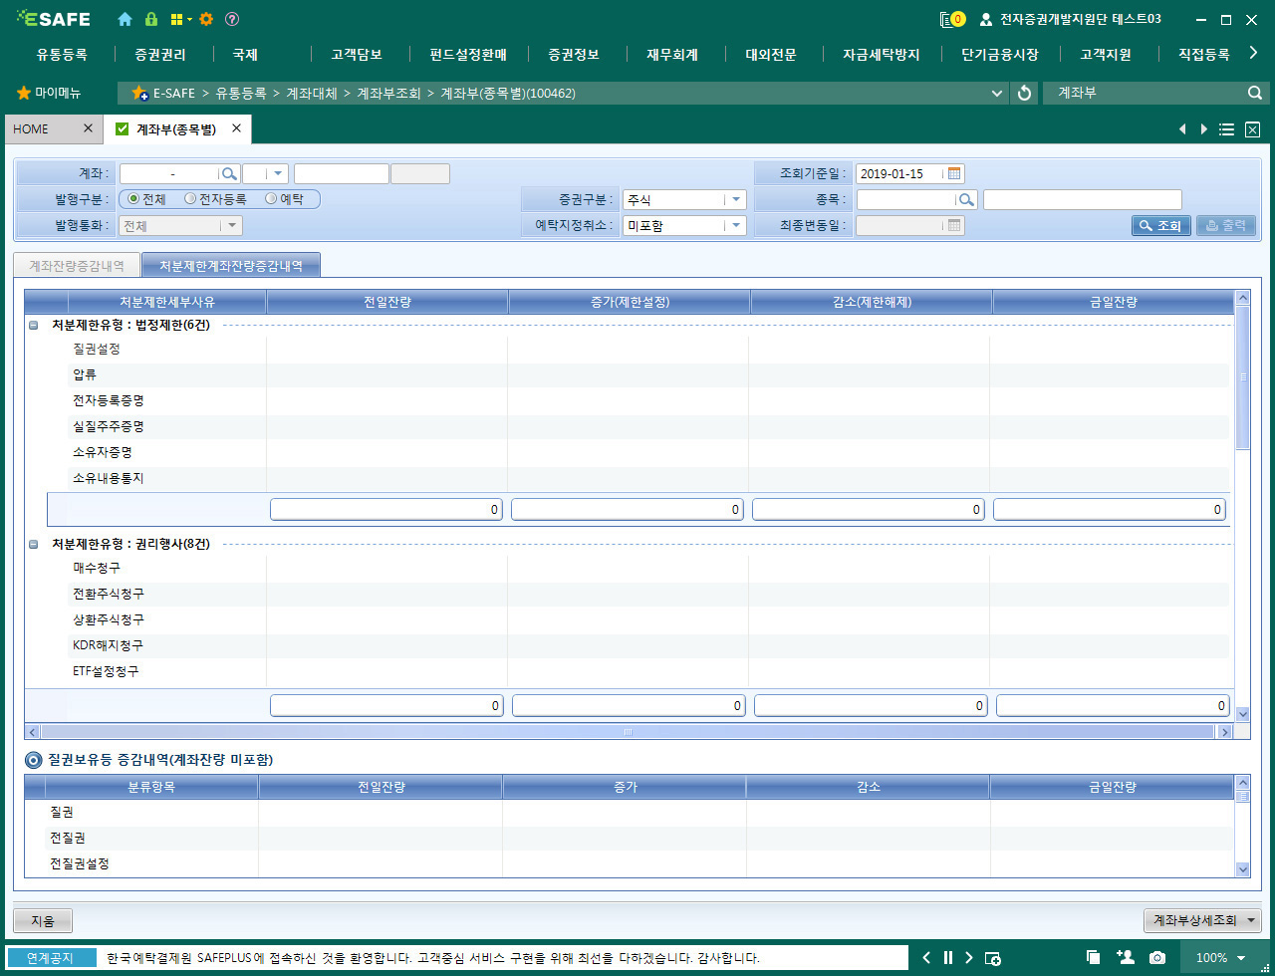Collapse the 법정제한(6건) group
This screenshot has width=1275, height=976.
[34, 325]
